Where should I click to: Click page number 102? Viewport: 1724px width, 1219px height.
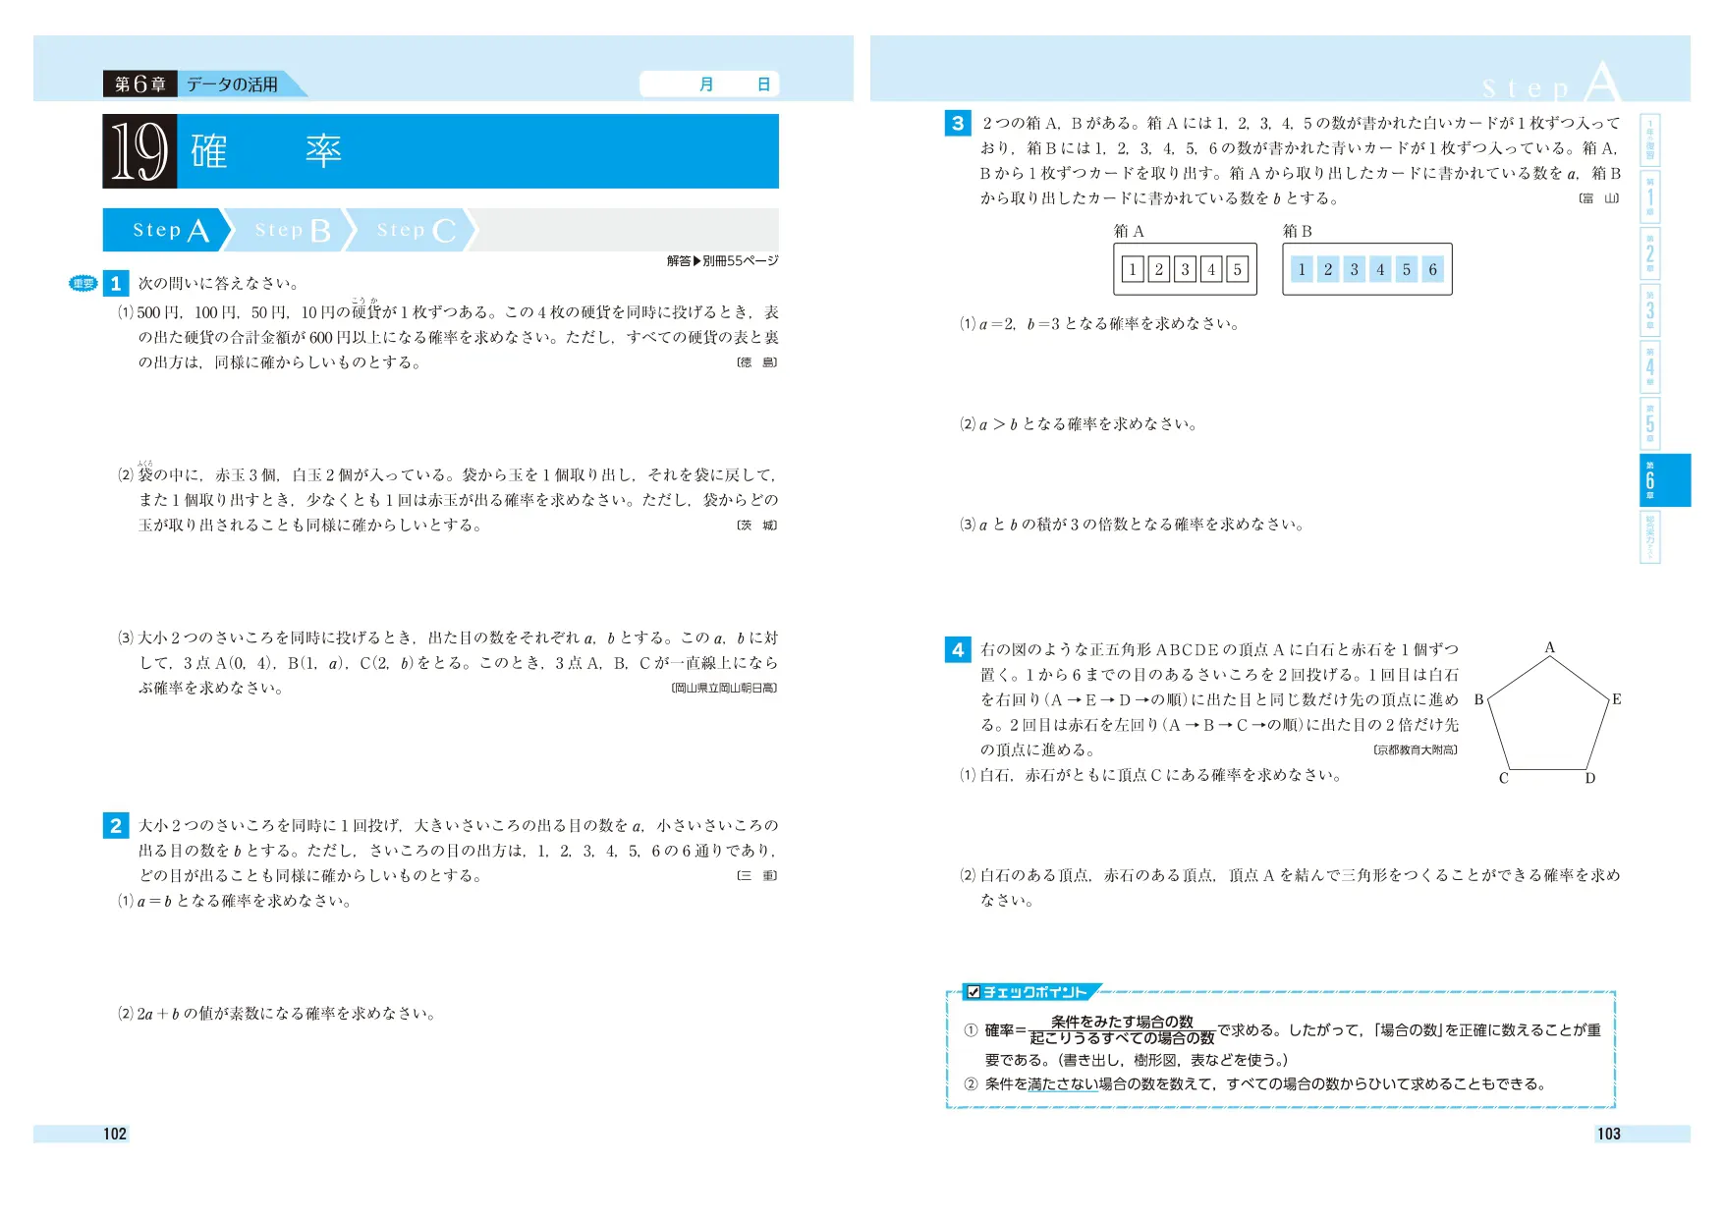[115, 1134]
